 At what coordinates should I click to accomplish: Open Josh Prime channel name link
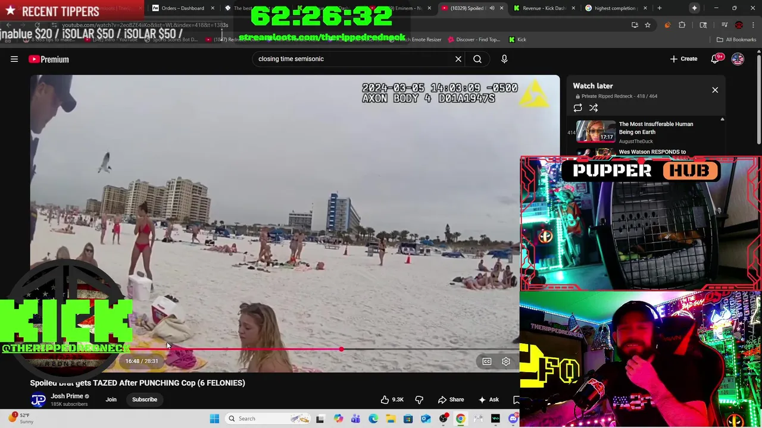[67, 396]
